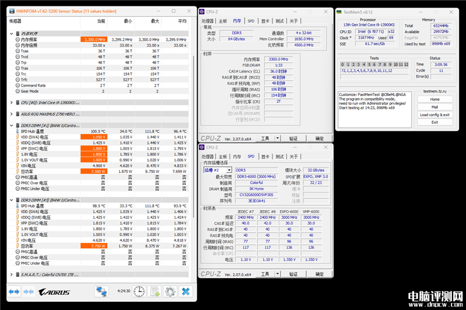This screenshot has height=310, width=466.
Task: Switch to 主板 tab in top CPU-Z window
Action: 223,20
